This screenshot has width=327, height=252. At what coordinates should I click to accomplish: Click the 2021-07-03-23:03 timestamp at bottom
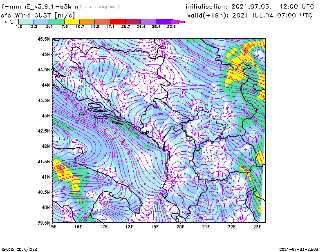302,249
